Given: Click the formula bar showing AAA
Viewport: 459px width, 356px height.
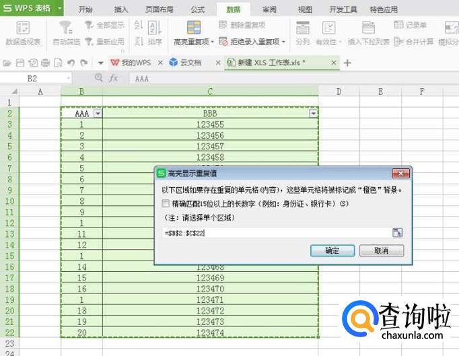Looking at the screenshot, I should coord(293,79).
